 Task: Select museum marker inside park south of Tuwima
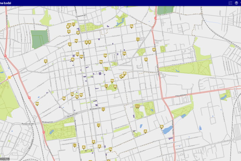(x=115, y=87)
